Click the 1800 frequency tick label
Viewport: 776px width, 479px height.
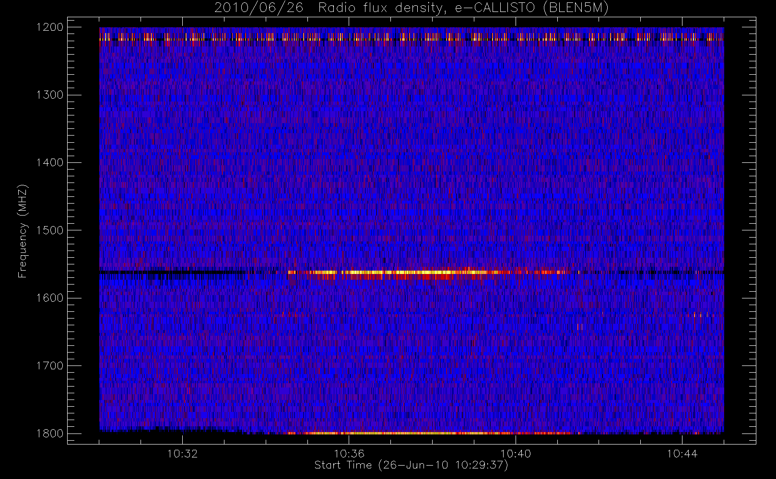click(x=50, y=433)
